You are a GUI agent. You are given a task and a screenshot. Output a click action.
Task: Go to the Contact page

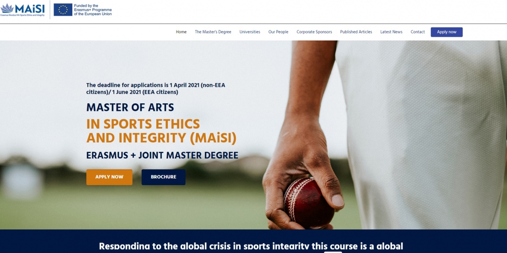(418, 32)
